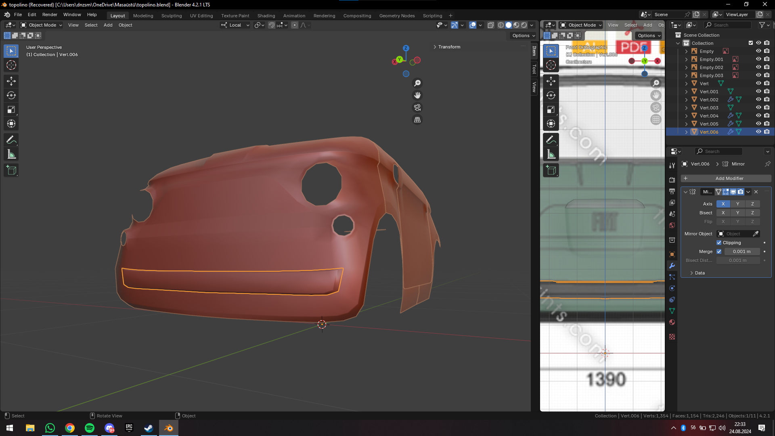
Task: Switch to the Sculpting workspace tab
Action: (x=172, y=16)
